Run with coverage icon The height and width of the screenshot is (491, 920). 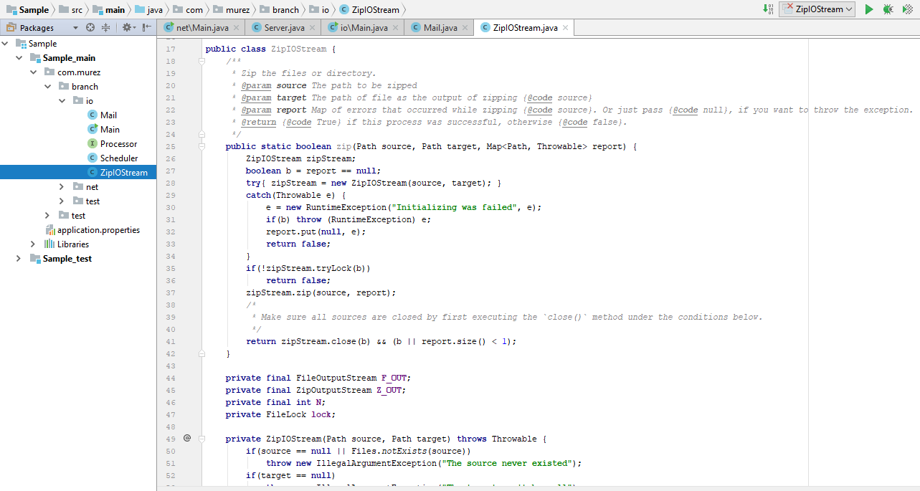coord(908,9)
